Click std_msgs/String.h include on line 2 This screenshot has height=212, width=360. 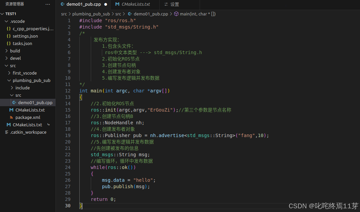pos(132,27)
